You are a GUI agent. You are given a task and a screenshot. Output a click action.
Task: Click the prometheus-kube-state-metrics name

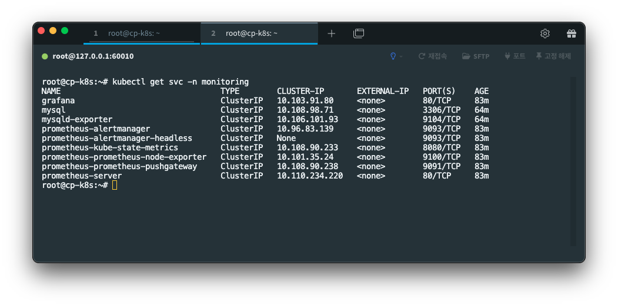point(110,147)
